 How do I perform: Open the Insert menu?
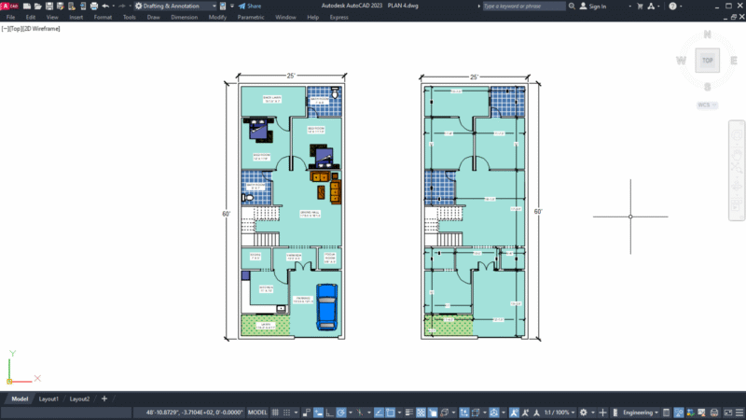point(76,17)
